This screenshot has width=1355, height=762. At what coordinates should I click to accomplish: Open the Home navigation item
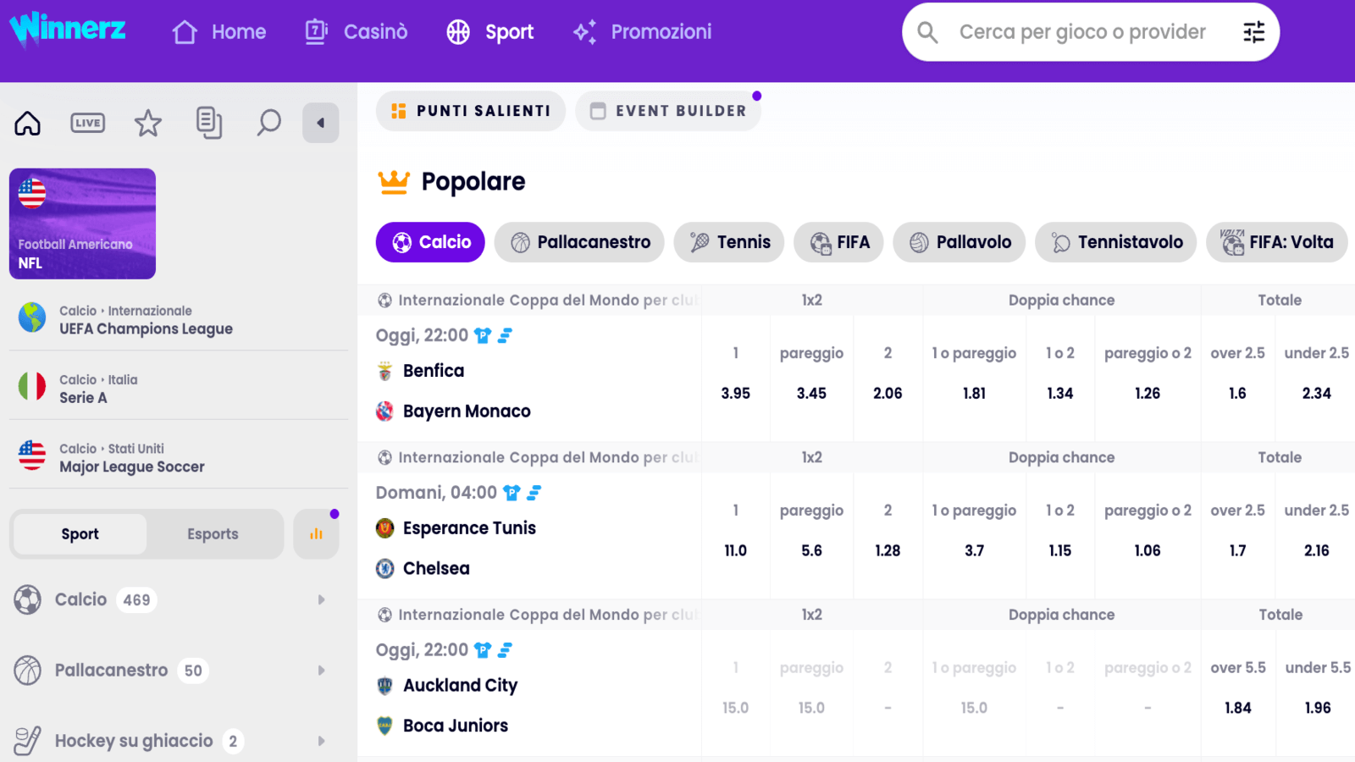coord(218,32)
